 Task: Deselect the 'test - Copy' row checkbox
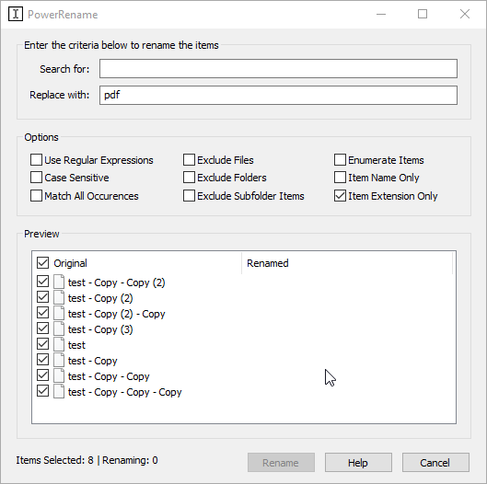coord(43,360)
